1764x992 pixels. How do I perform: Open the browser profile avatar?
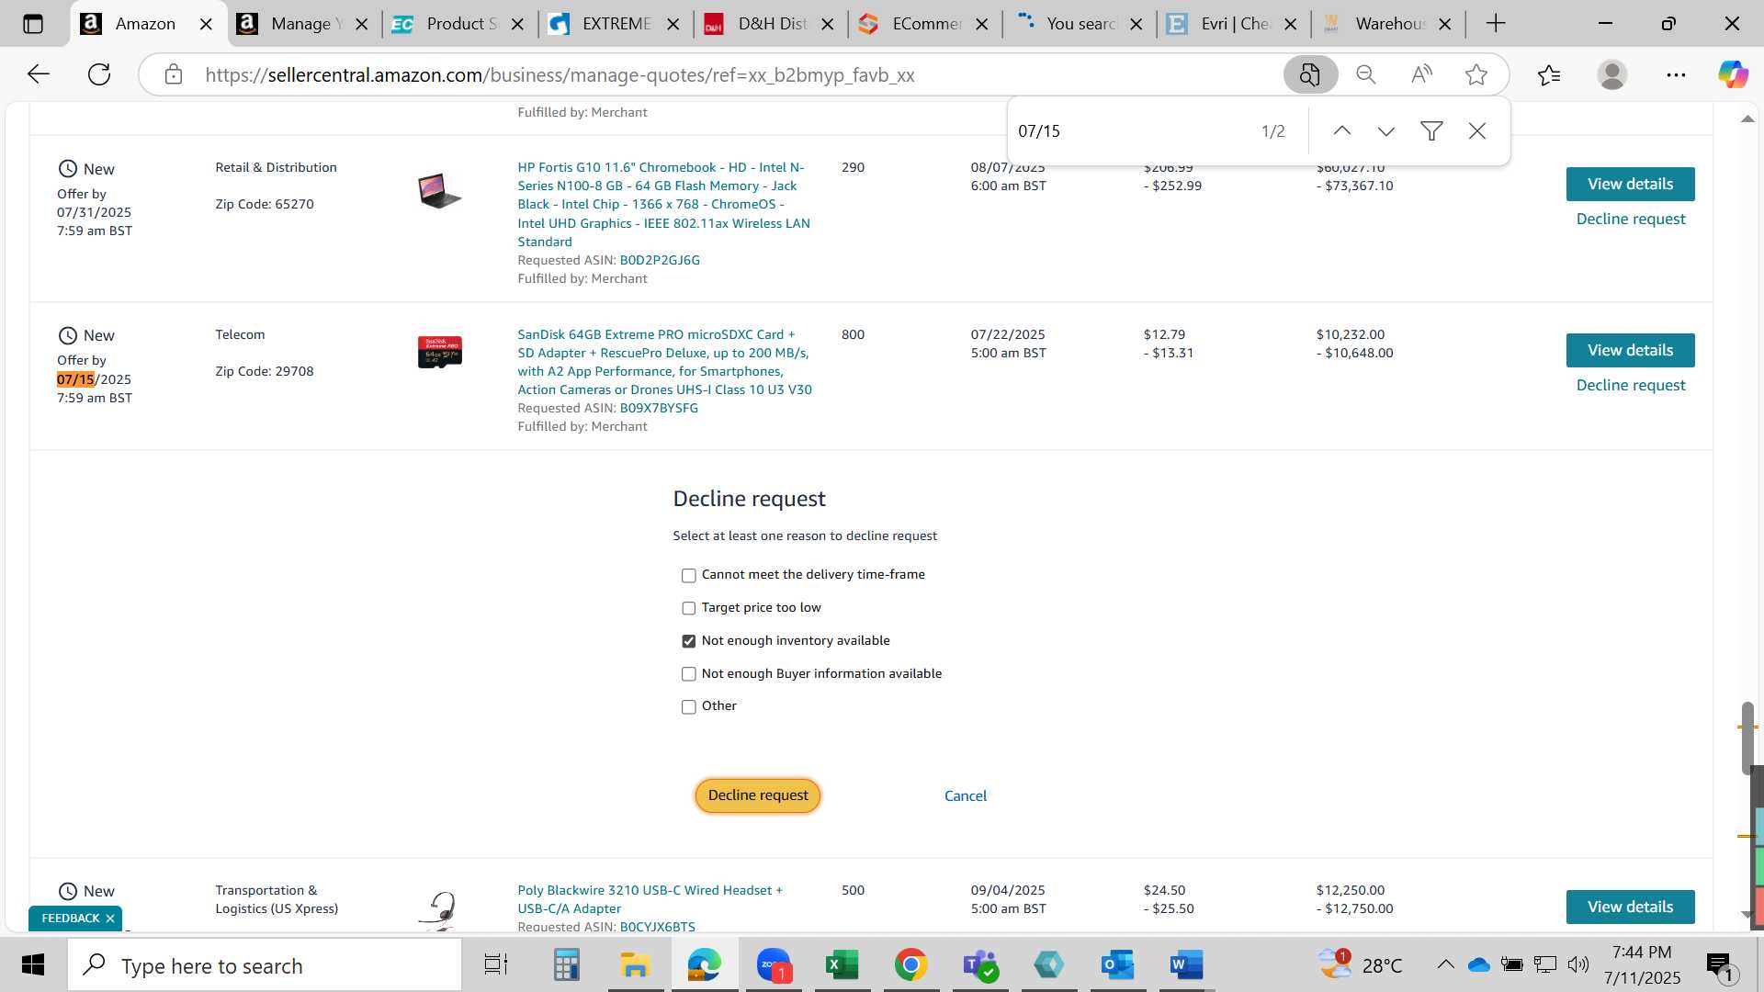point(1612,74)
